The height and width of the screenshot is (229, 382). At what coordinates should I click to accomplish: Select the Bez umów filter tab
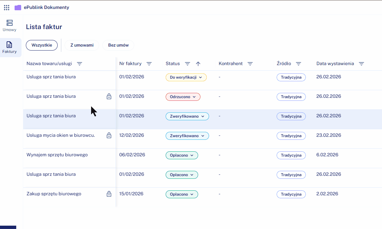118,45
